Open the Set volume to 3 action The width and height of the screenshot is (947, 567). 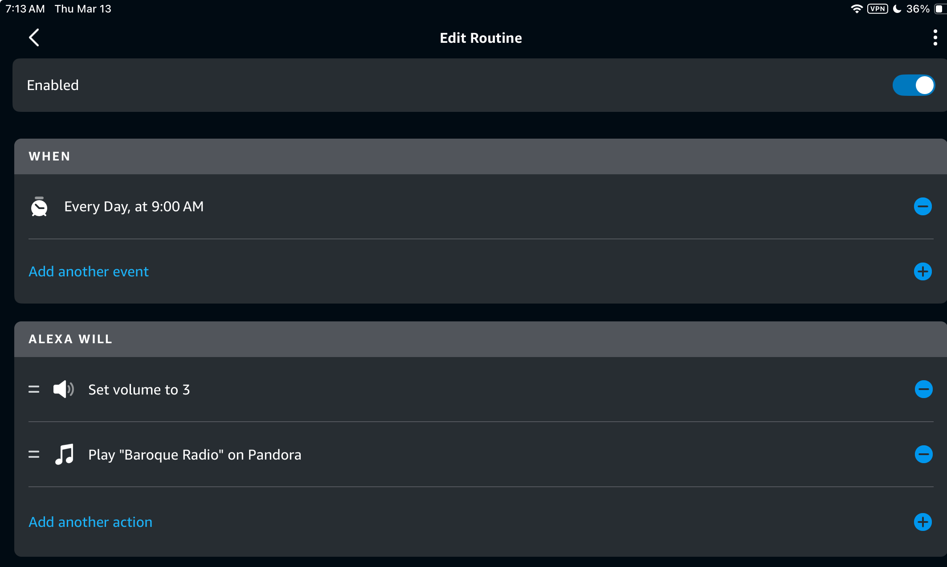[x=139, y=390]
